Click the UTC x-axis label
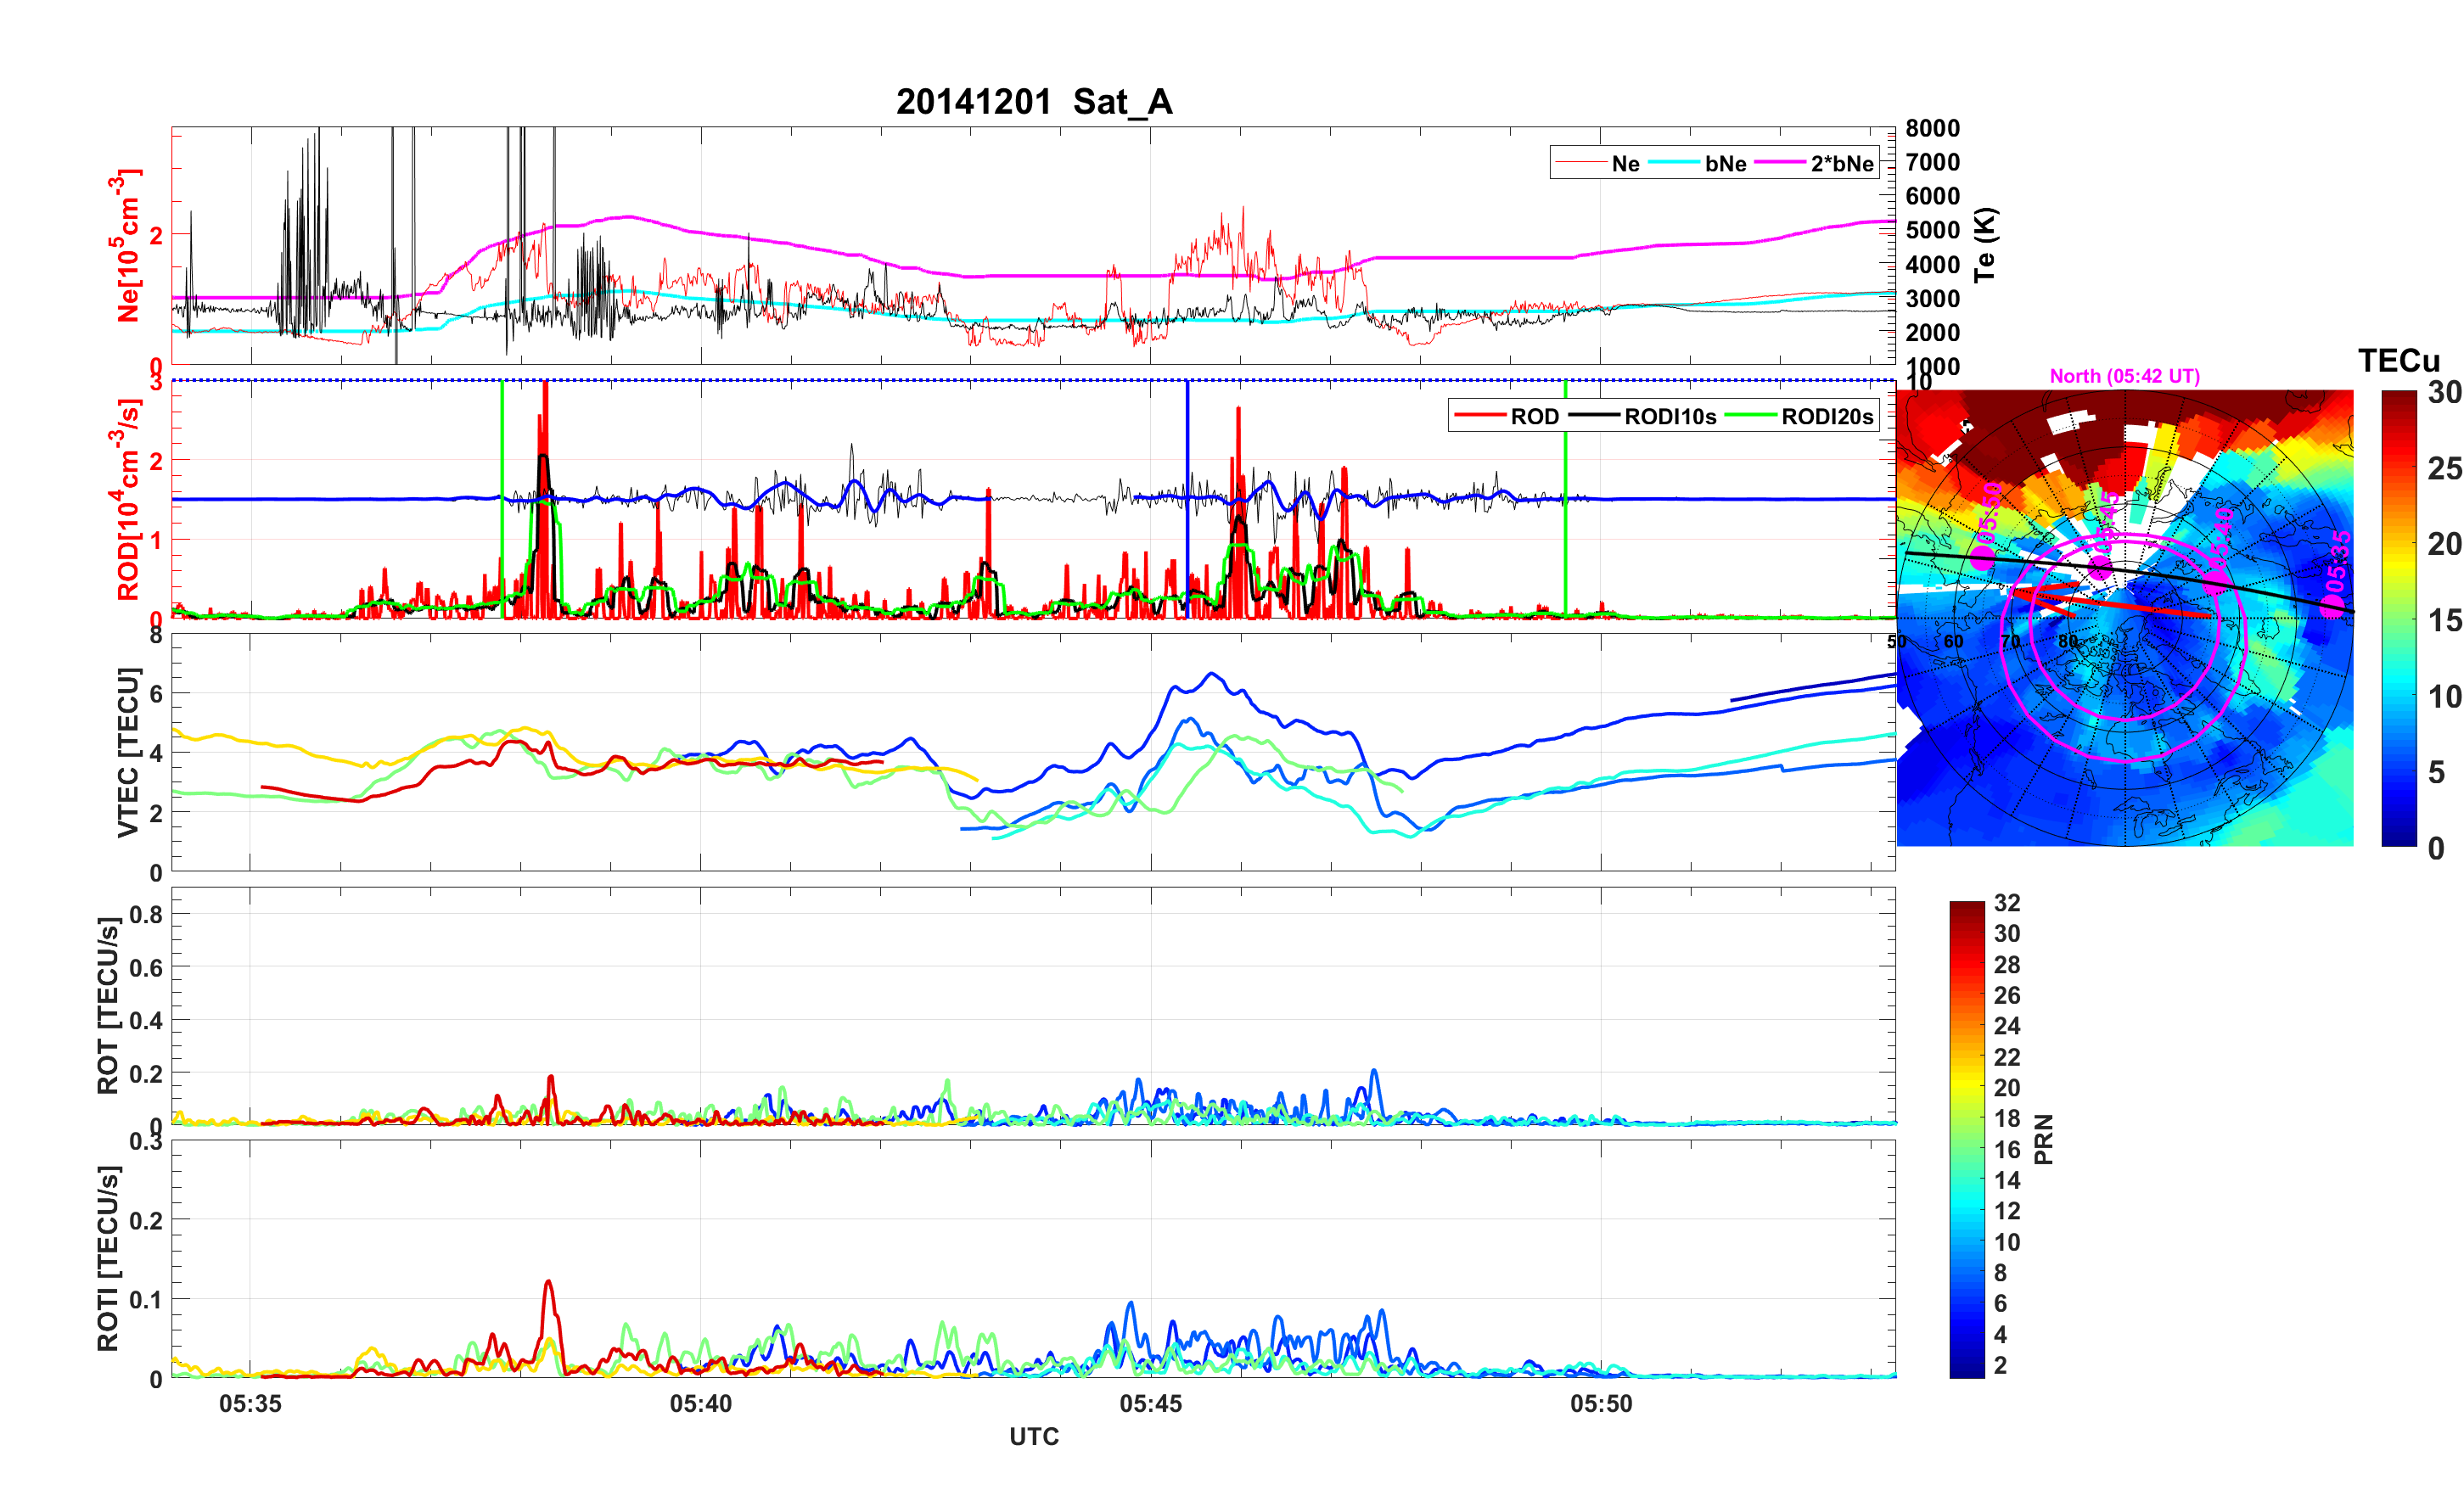The width and height of the screenshot is (2464, 1490). 1033,1436
